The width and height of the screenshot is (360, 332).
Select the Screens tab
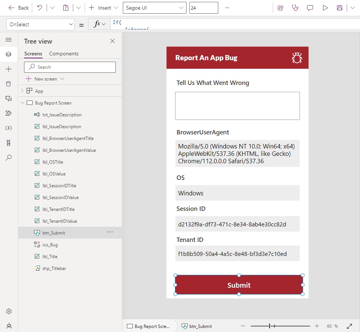(x=33, y=54)
